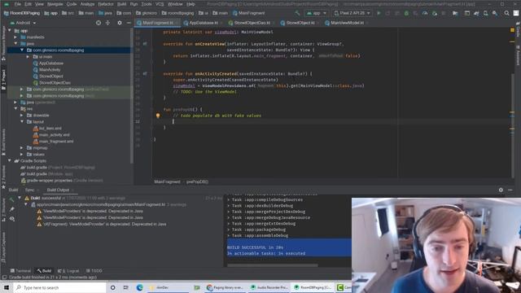The image size is (521, 293).
Task: Collapse the java folder arrow
Action: point(15,43)
